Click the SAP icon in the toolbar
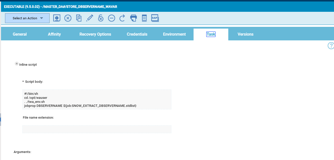Screen dimensions: 334x160 click(x=155, y=18)
